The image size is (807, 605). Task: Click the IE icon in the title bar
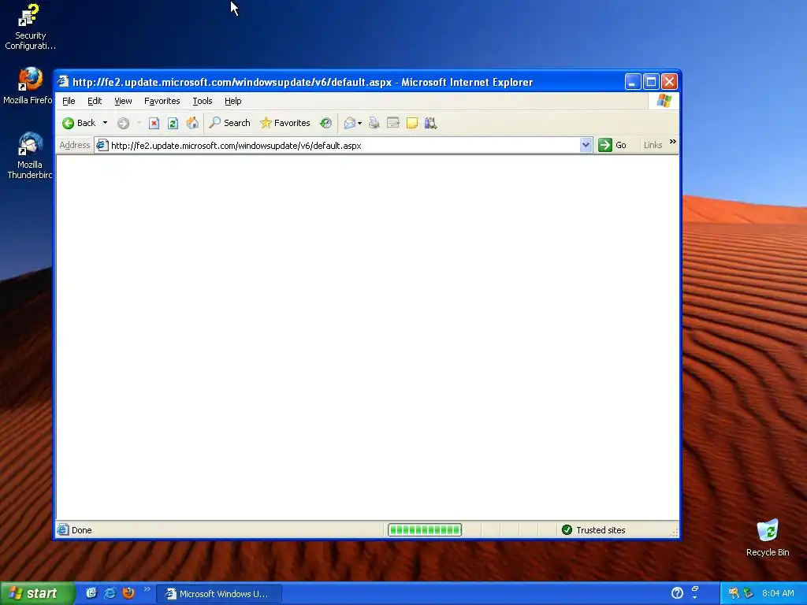[x=63, y=81]
